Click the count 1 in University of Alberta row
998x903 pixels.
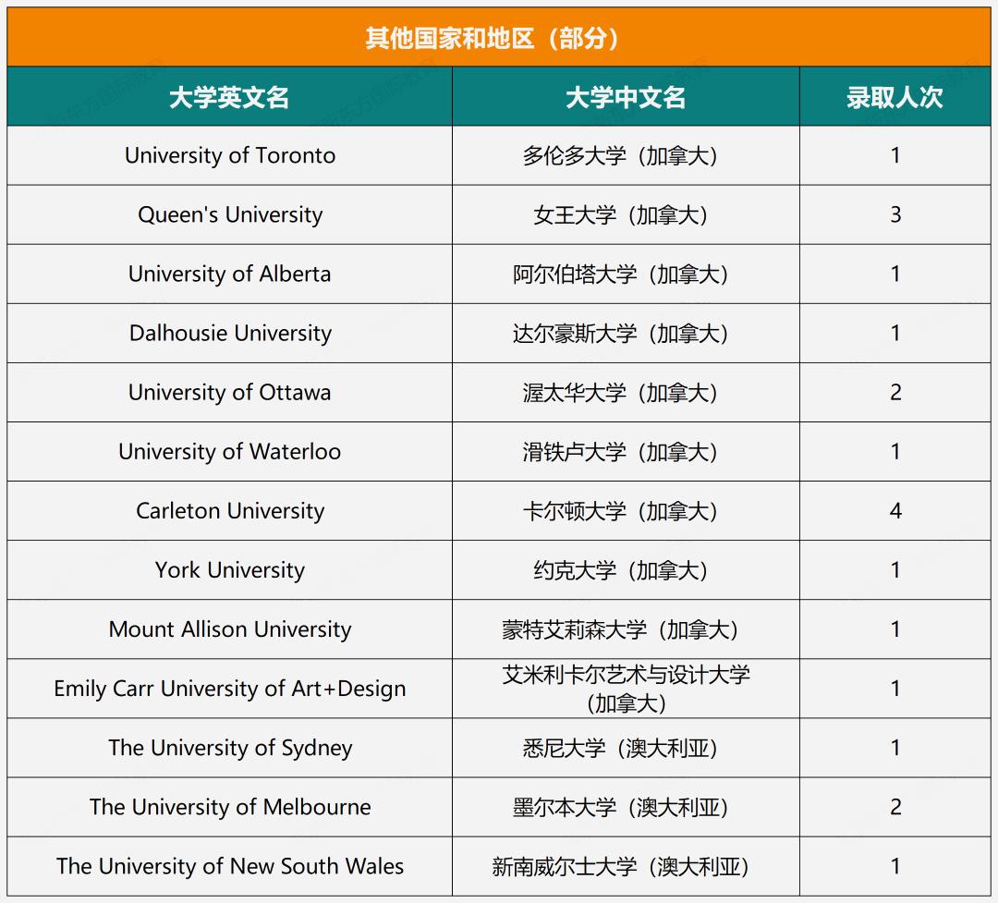point(895,274)
